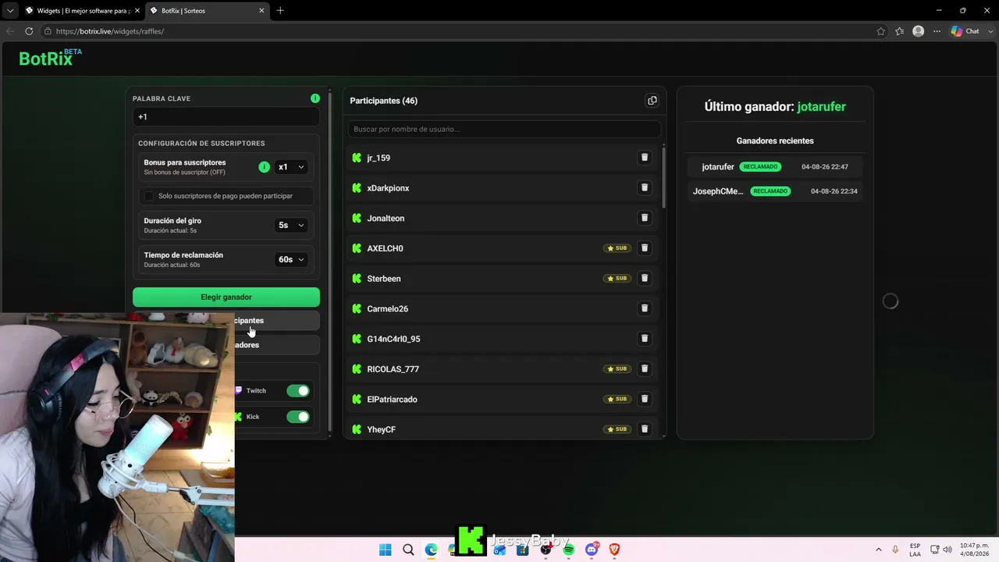Open the Copilot Chat button
Image resolution: width=999 pixels, height=562 pixels.
965,31
